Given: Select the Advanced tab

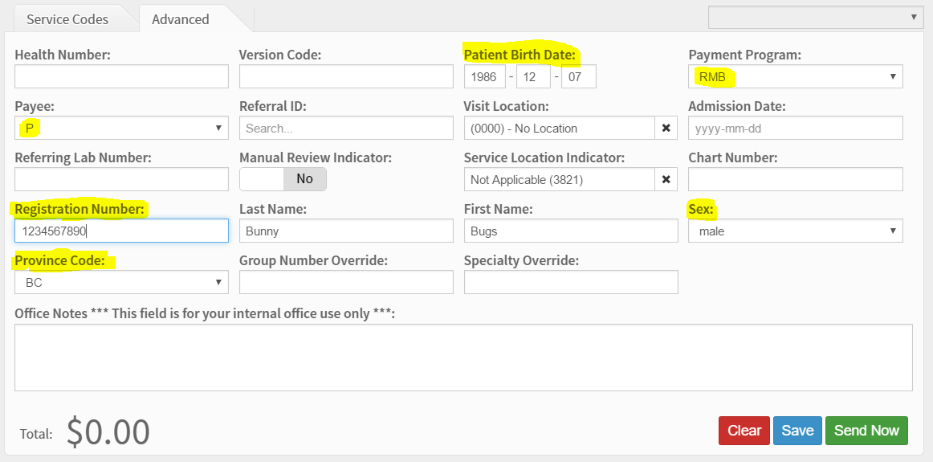Looking at the screenshot, I should (181, 19).
